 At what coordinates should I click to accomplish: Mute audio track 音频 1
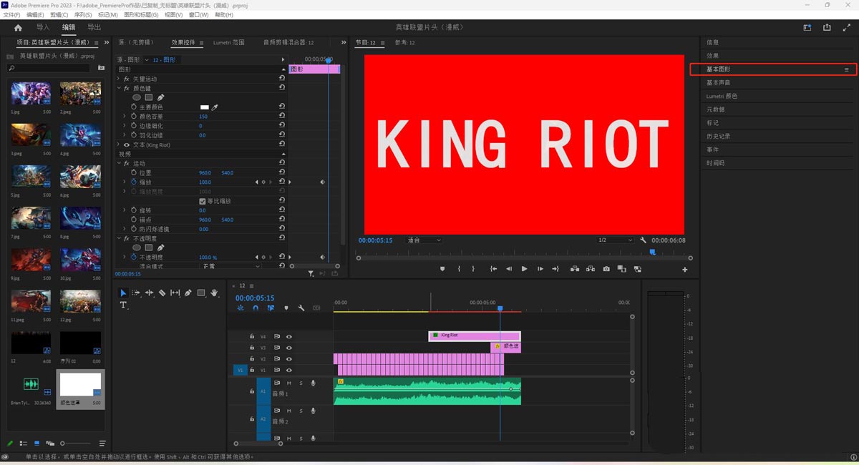tap(289, 383)
